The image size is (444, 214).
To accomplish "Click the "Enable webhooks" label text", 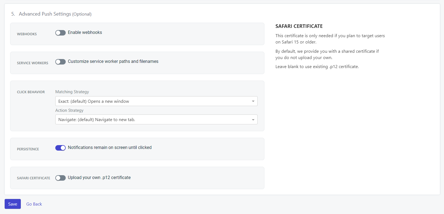I will (x=85, y=33).
